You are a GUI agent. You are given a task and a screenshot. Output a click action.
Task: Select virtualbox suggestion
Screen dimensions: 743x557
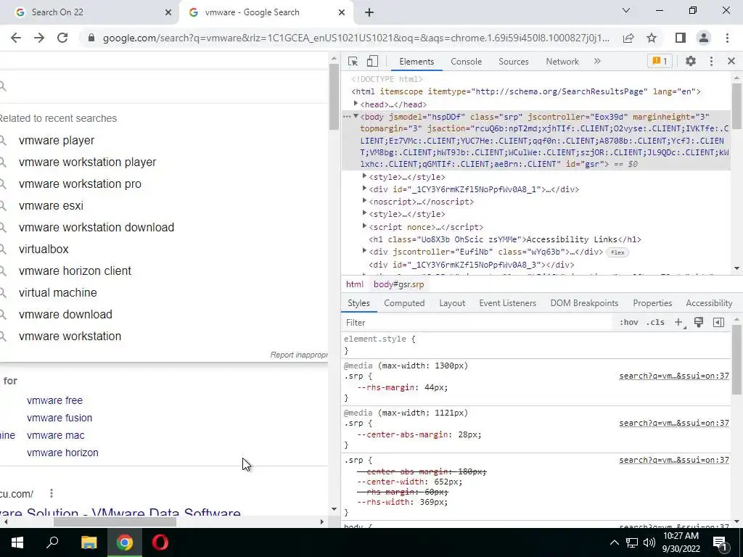pyautogui.click(x=44, y=249)
